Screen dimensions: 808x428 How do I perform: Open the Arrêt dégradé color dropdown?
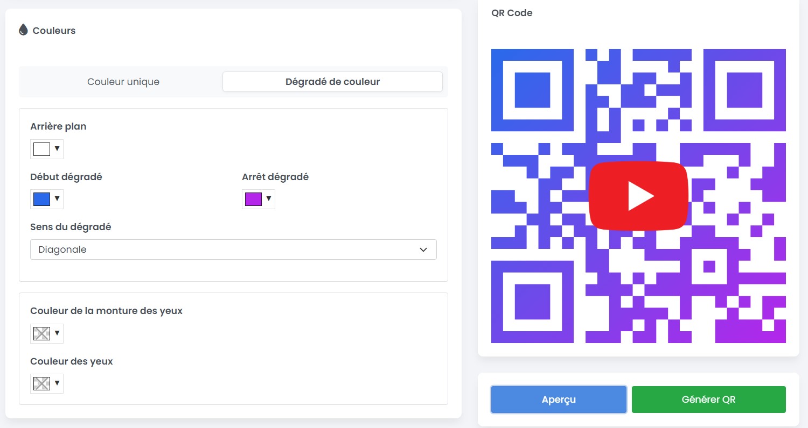pyautogui.click(x=268, y=199)
